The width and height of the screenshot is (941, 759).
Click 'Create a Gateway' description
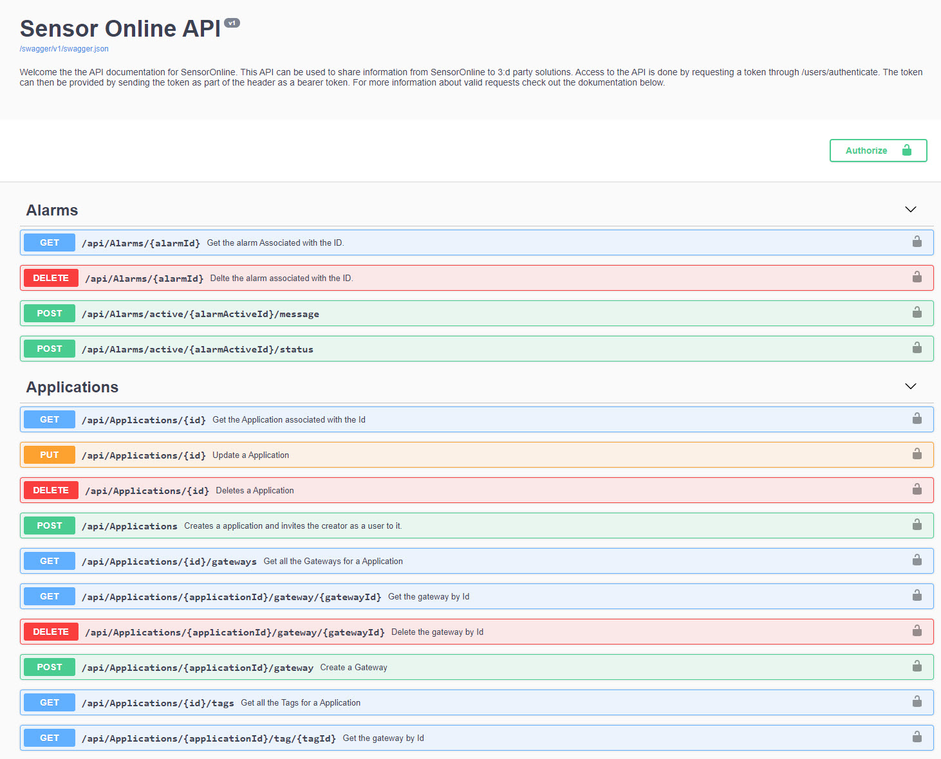353,667
